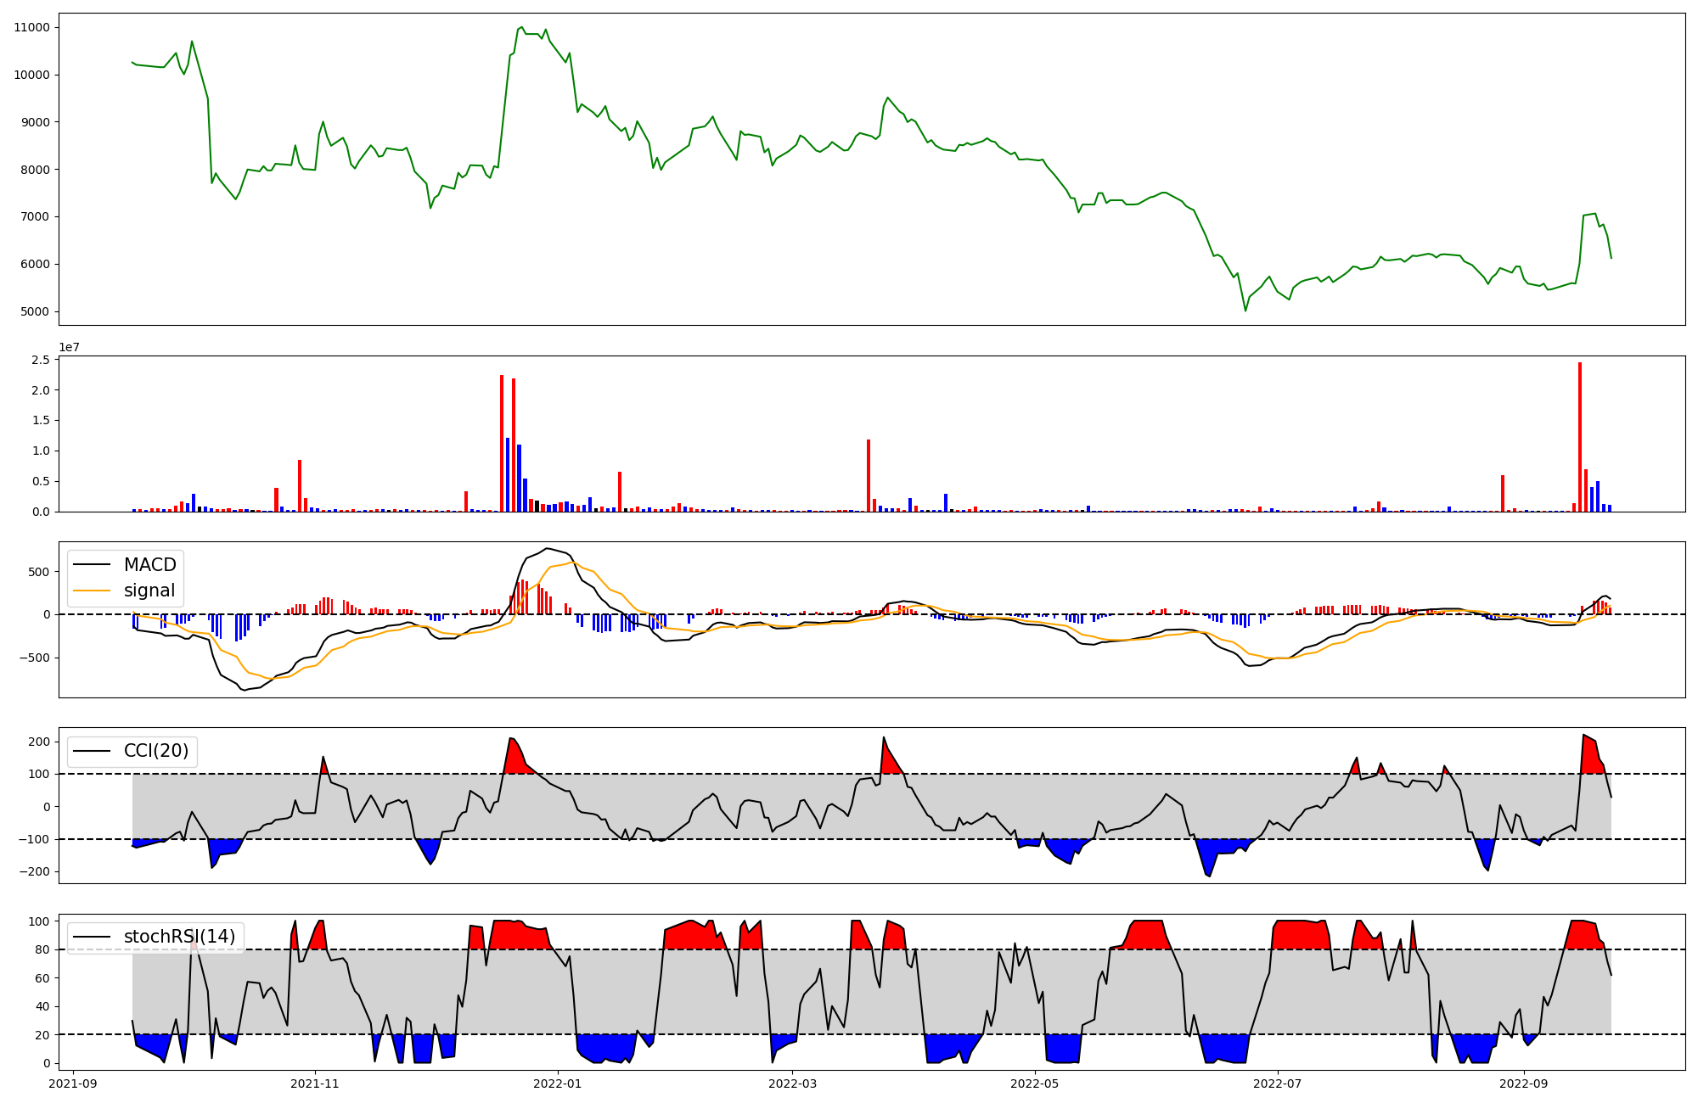Click the 2021-11 date axis label
The height and width of the screenshot is (1103, 1698).
tap(316, 1083)
